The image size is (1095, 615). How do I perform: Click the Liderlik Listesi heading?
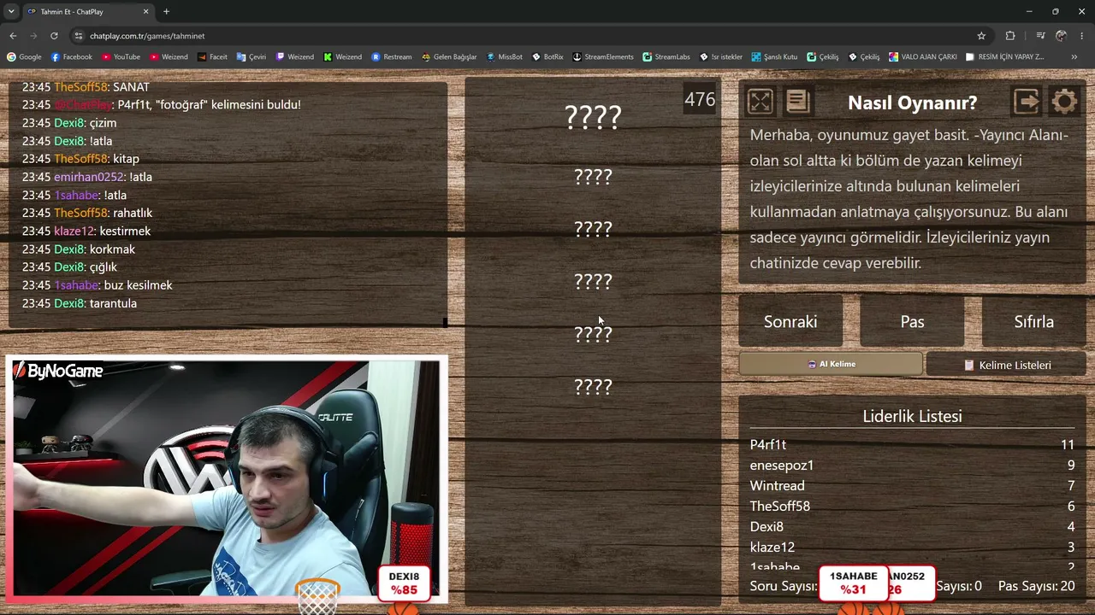coord(912,416)
